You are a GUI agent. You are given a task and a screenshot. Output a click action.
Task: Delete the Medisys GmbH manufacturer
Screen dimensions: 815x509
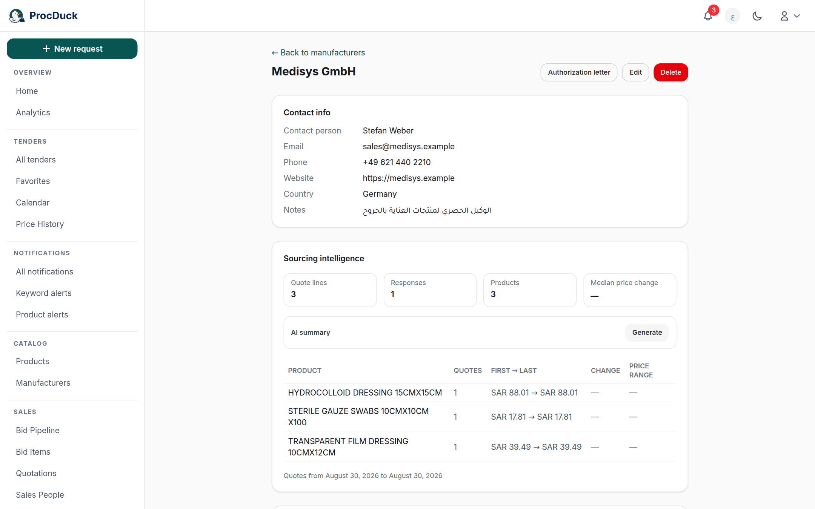click(x=670, y=72)
